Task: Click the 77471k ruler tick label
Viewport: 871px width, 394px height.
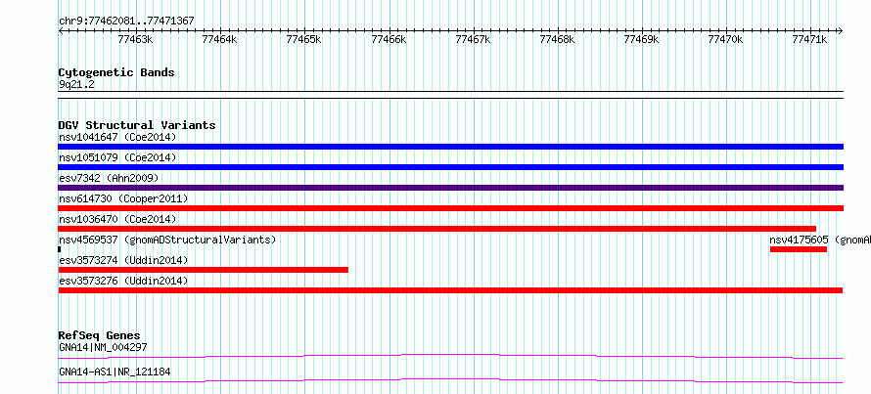Action: click(810, 39)
